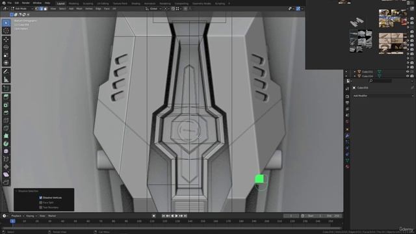
Task: Open the Object Data properties tab
Action: (347, 161)
